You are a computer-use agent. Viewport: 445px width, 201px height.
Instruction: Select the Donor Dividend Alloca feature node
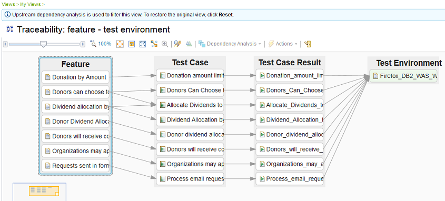[x=75, y=122]
